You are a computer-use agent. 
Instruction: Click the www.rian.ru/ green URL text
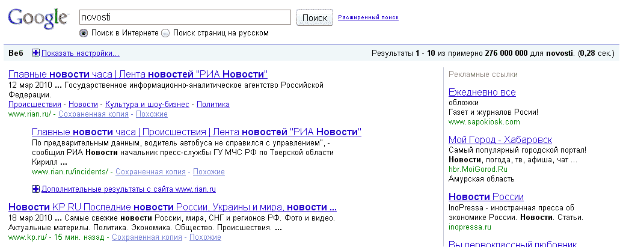(x=30, y=114)
